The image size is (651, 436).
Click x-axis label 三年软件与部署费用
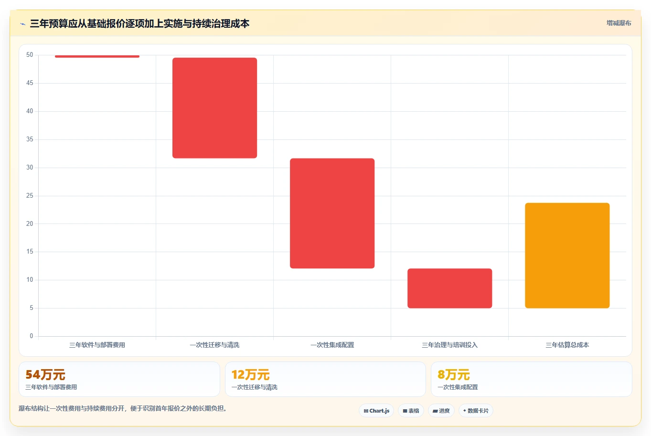coord(97,345)
